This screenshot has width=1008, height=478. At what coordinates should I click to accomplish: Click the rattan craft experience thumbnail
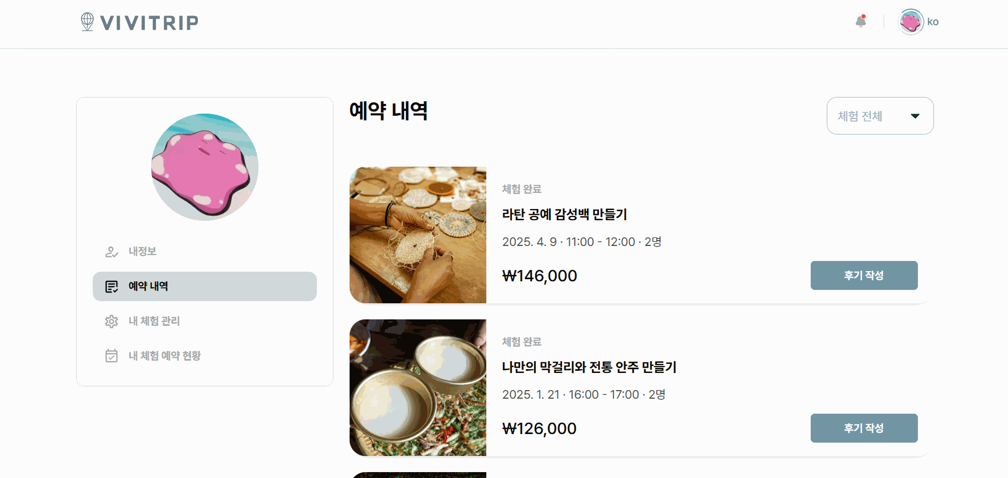click(418, 235)
